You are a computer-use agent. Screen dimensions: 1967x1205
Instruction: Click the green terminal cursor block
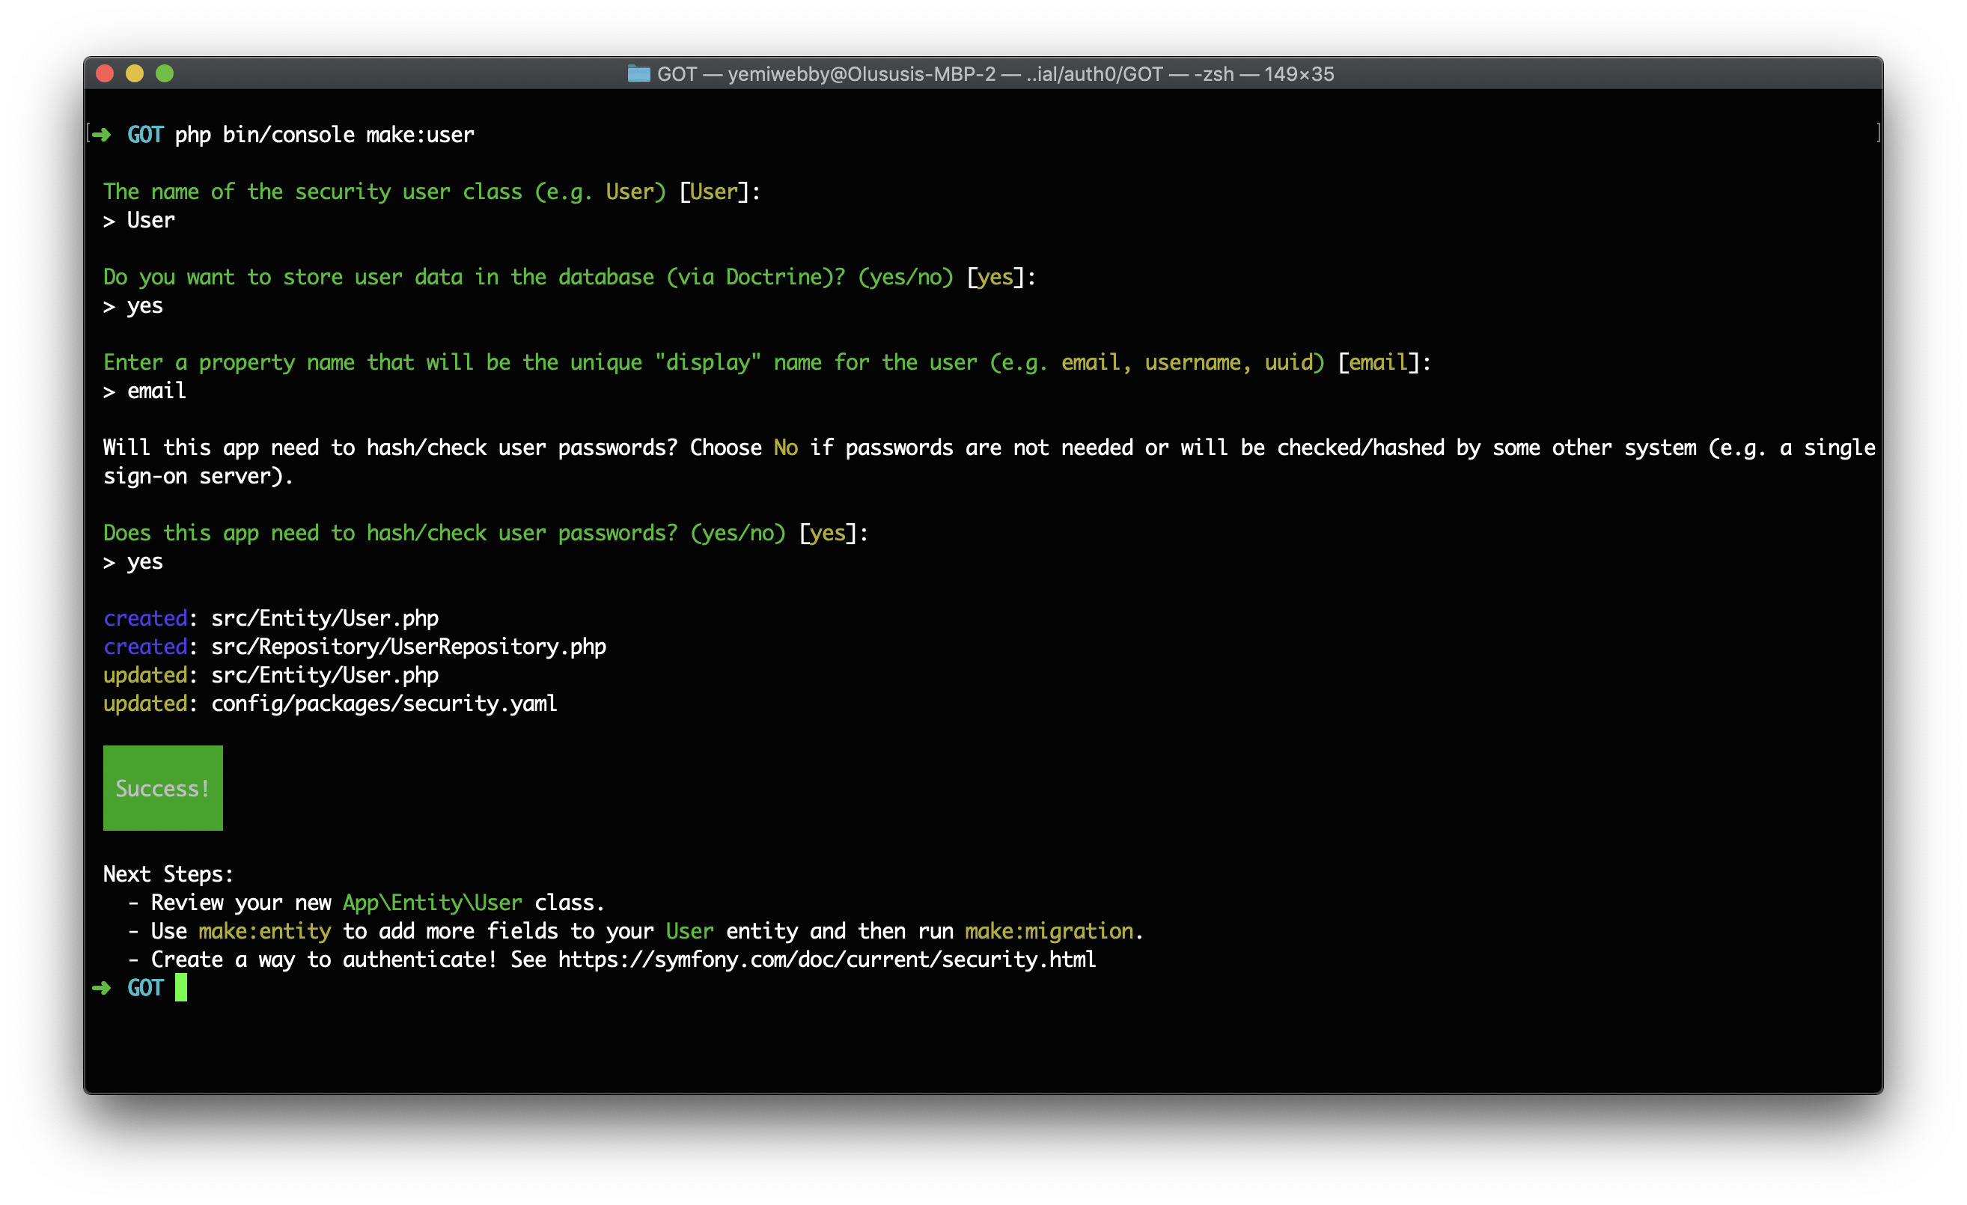(x=181, y=988)
